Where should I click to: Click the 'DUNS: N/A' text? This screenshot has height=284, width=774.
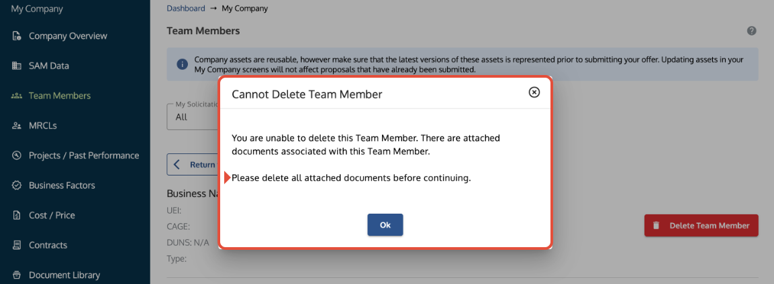click(x=187, y=242)
